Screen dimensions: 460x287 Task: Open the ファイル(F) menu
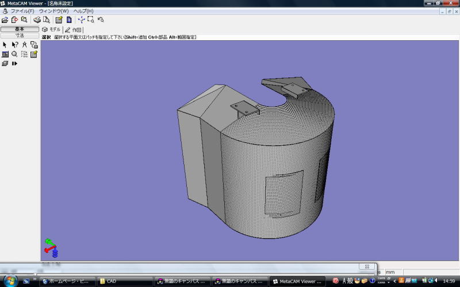coord(22,11)
